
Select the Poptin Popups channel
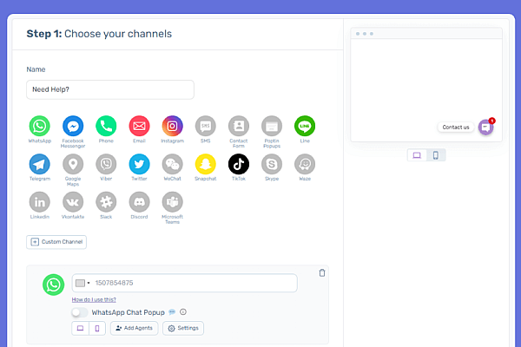(x=272, y=126)
